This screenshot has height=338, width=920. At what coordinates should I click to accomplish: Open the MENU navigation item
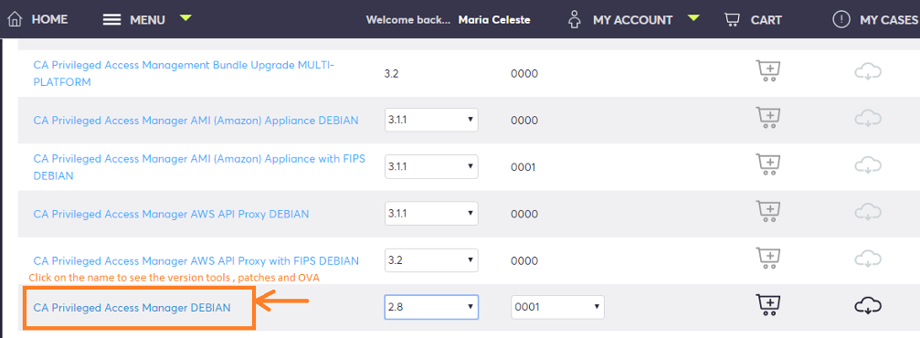click(147, 20)
